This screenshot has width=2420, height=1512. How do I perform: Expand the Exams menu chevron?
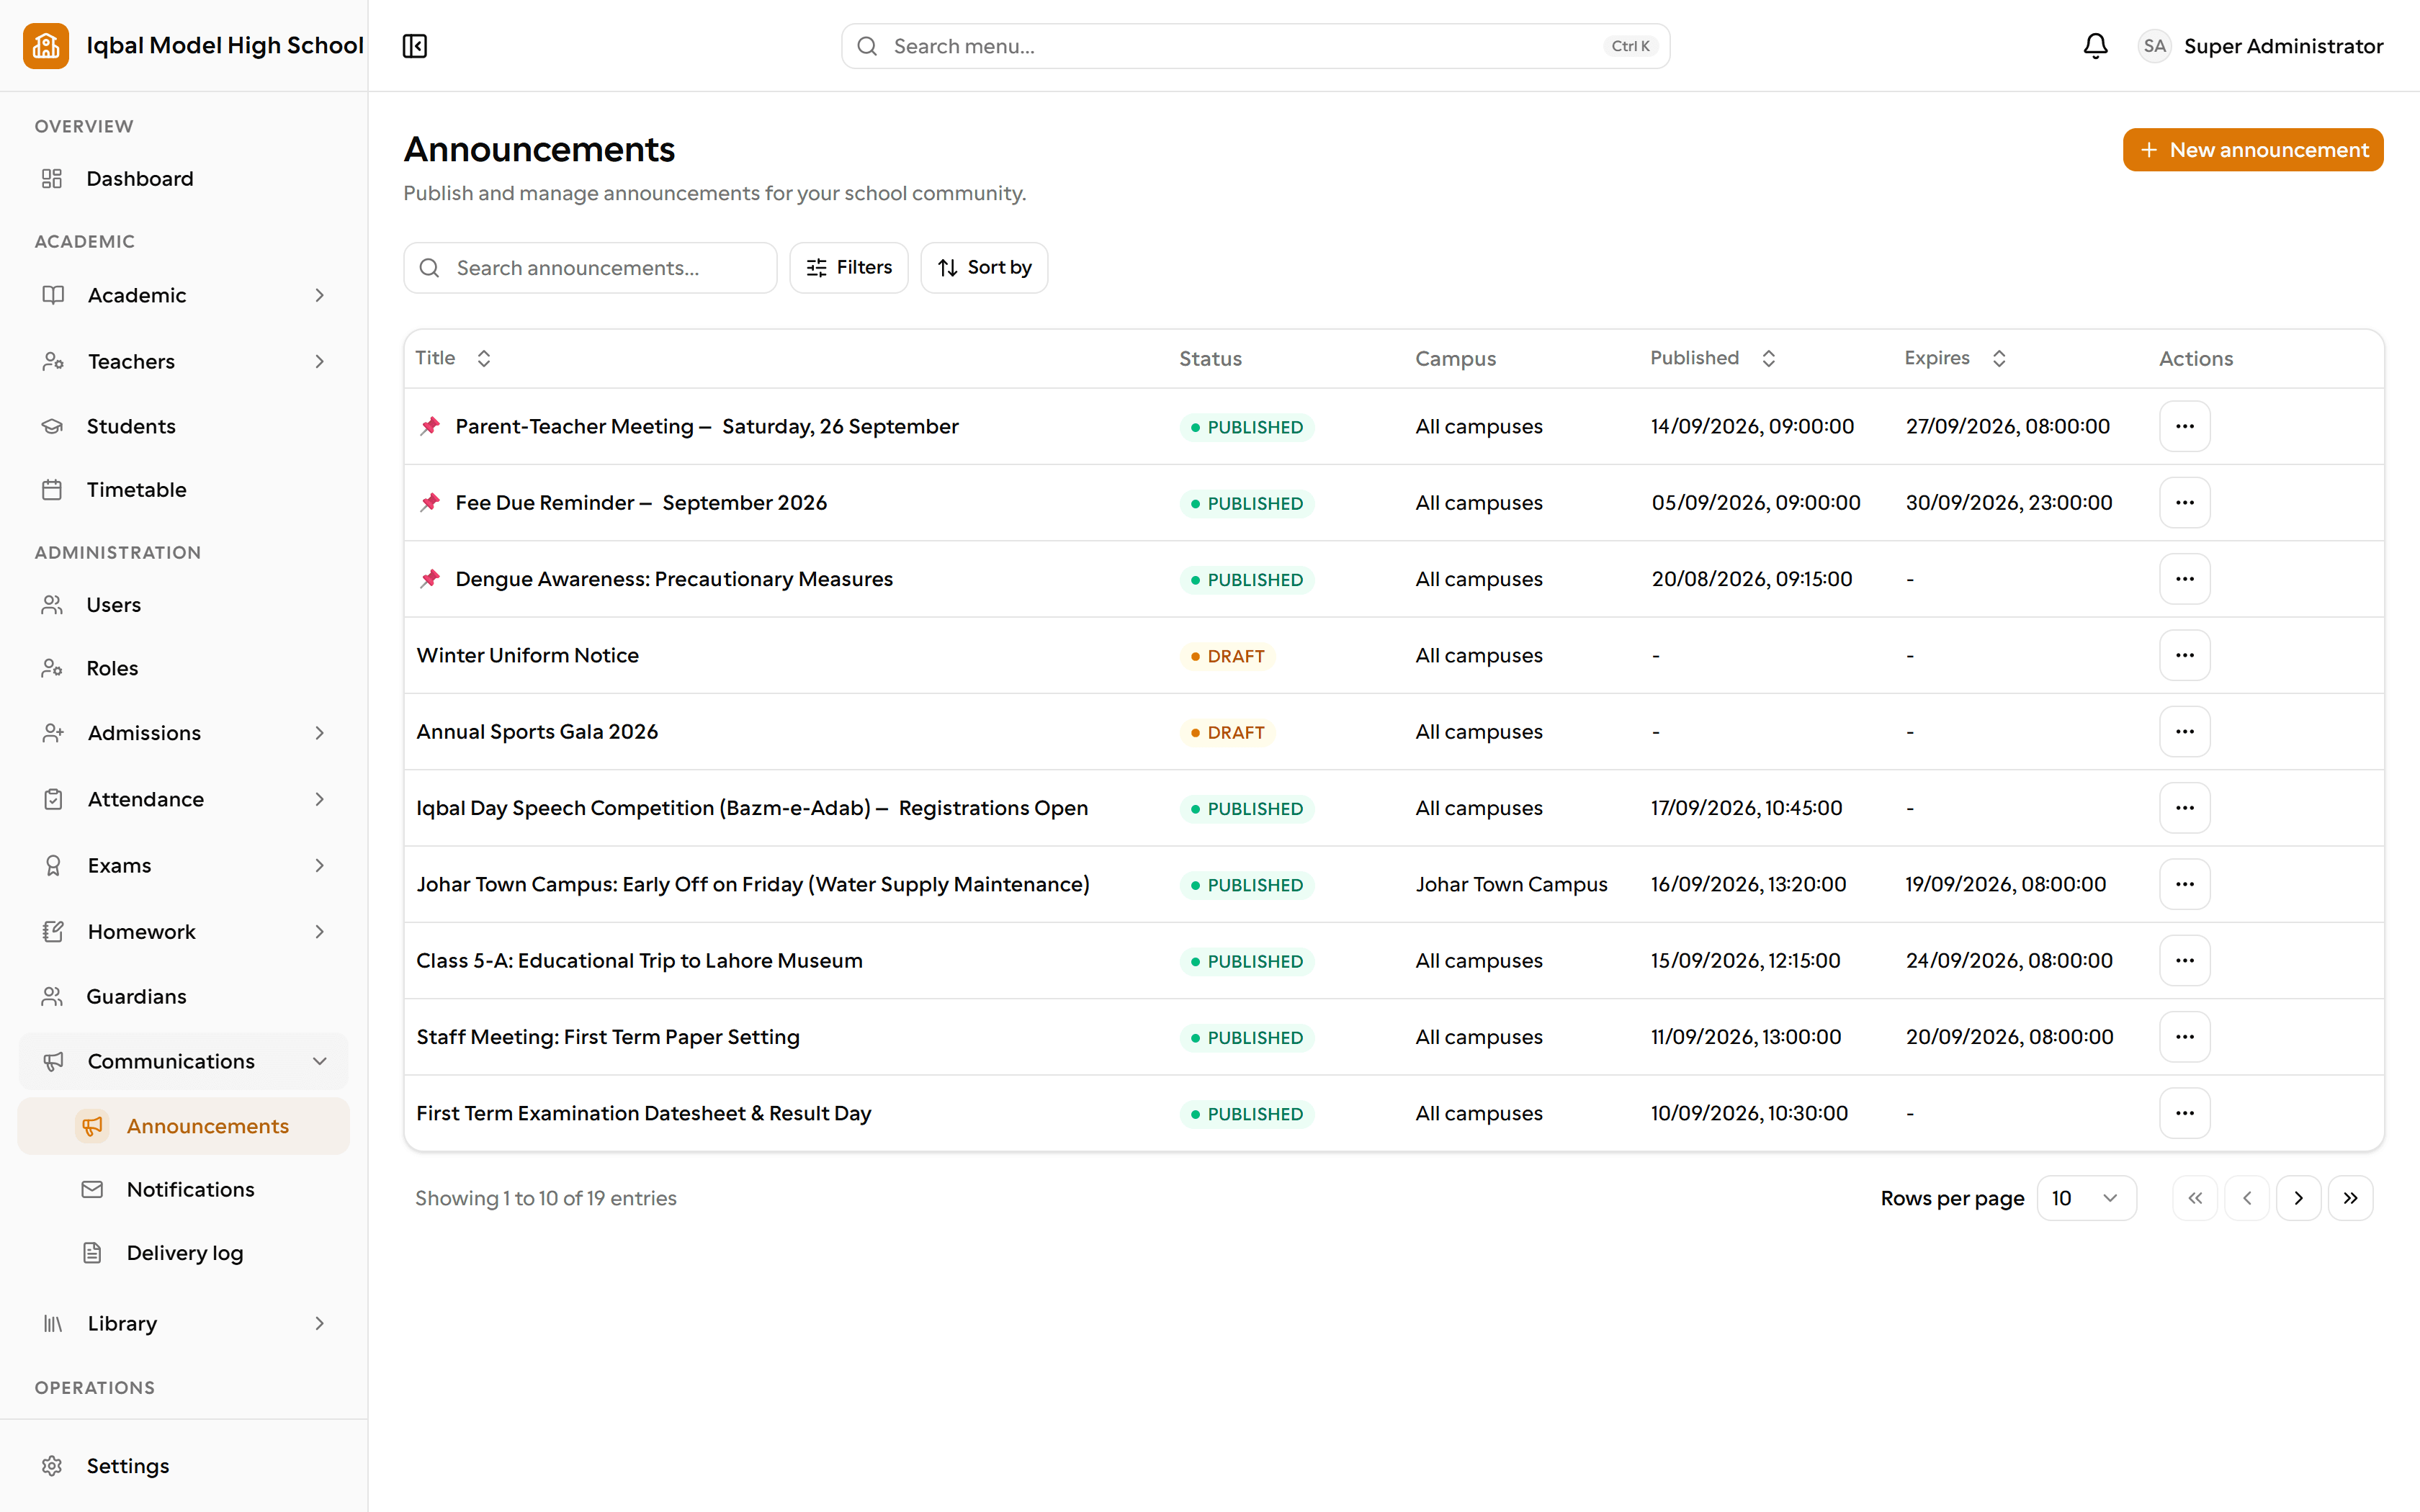tap(320, 865)
